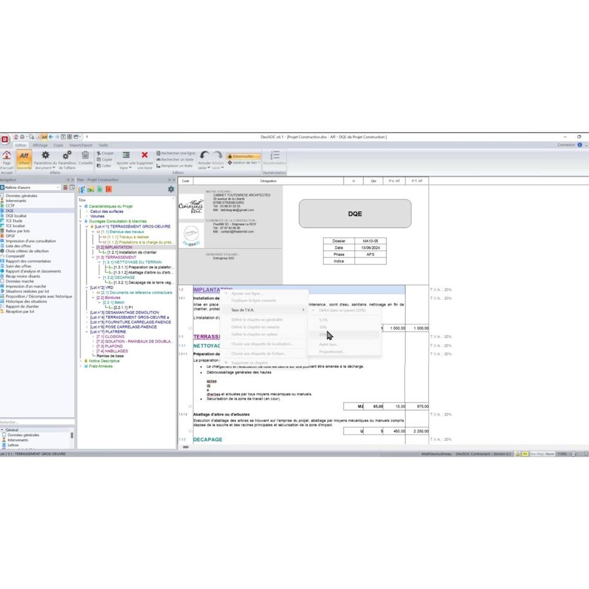Open Comparatif in the navigator list
Image resolution: width=589 pixels, height=589 pixels.
click(15, 256)
